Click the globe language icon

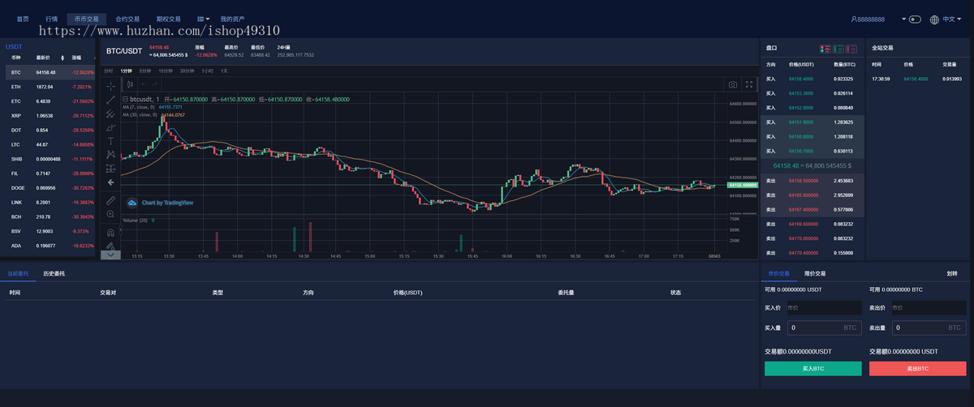(x=934, y=19)
